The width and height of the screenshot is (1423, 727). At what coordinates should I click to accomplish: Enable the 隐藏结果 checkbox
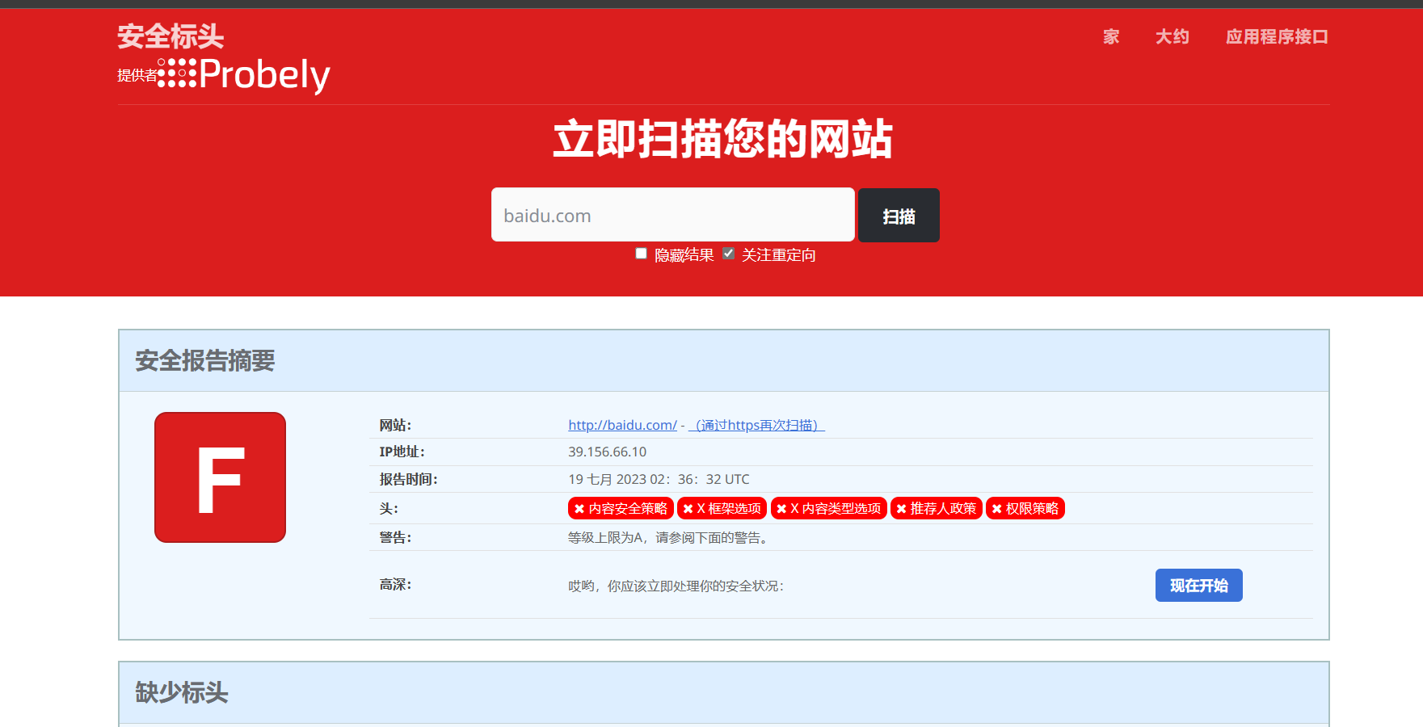pyautogui.click(x=642, y=254)
